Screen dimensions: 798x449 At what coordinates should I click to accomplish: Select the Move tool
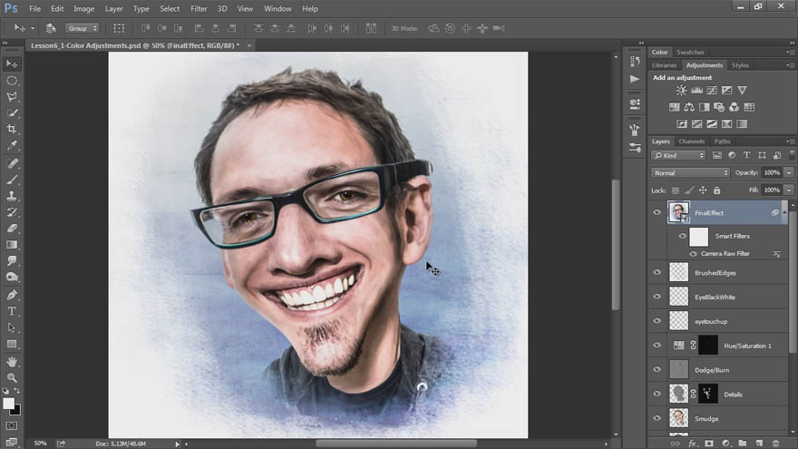pyautogui.click(x=12, y=64)
